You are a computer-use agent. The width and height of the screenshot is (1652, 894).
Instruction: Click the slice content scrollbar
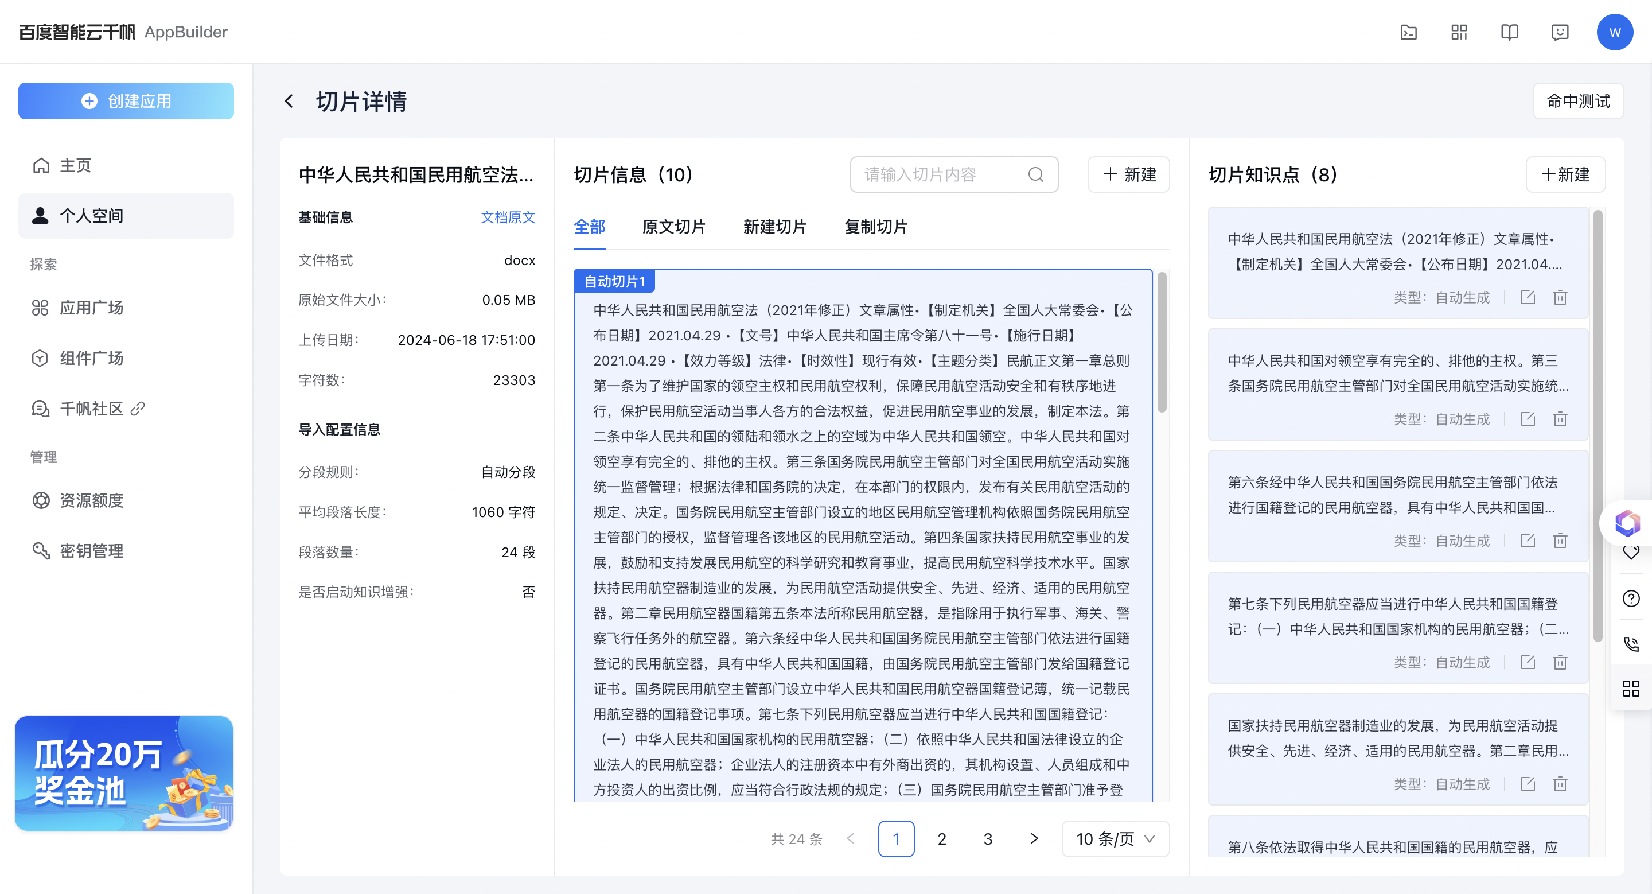coord(1162,343)
